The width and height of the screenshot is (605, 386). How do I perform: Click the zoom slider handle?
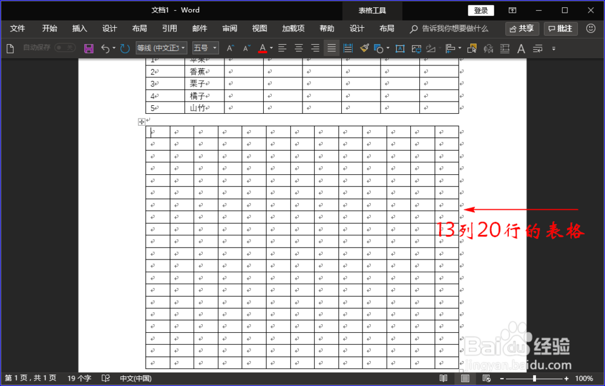(x=534, y=379)
